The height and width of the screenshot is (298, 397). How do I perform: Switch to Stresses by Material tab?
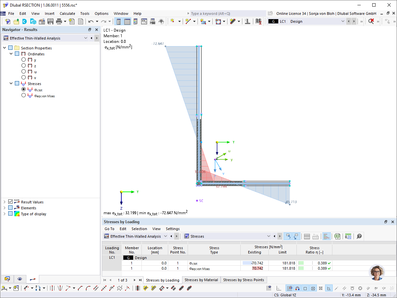(x=201, y=280)
